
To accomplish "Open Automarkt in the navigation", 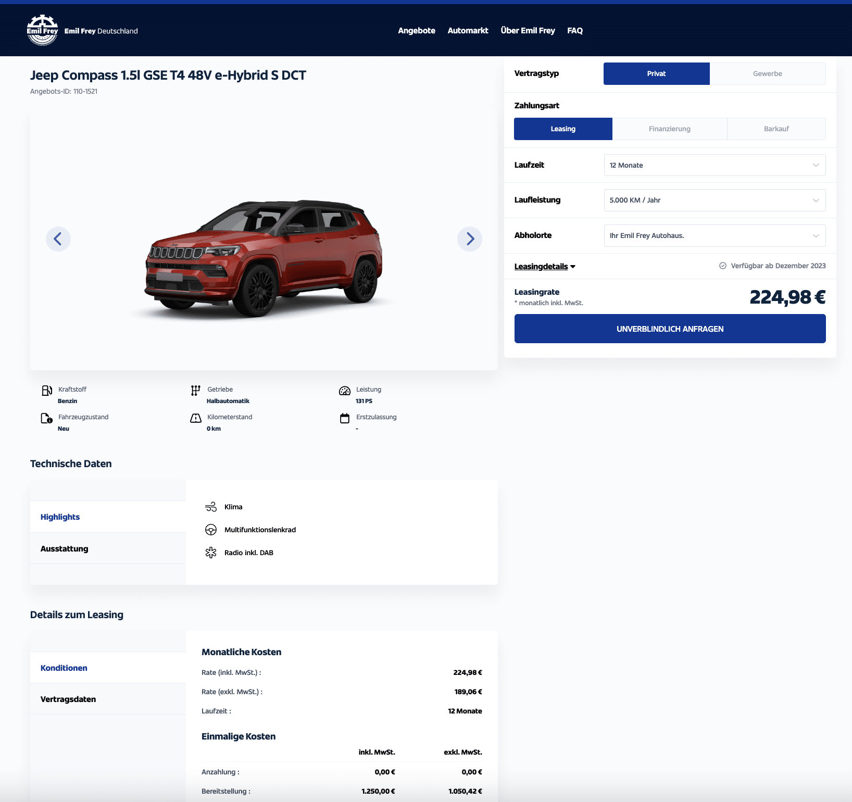I will click(468, 30).
